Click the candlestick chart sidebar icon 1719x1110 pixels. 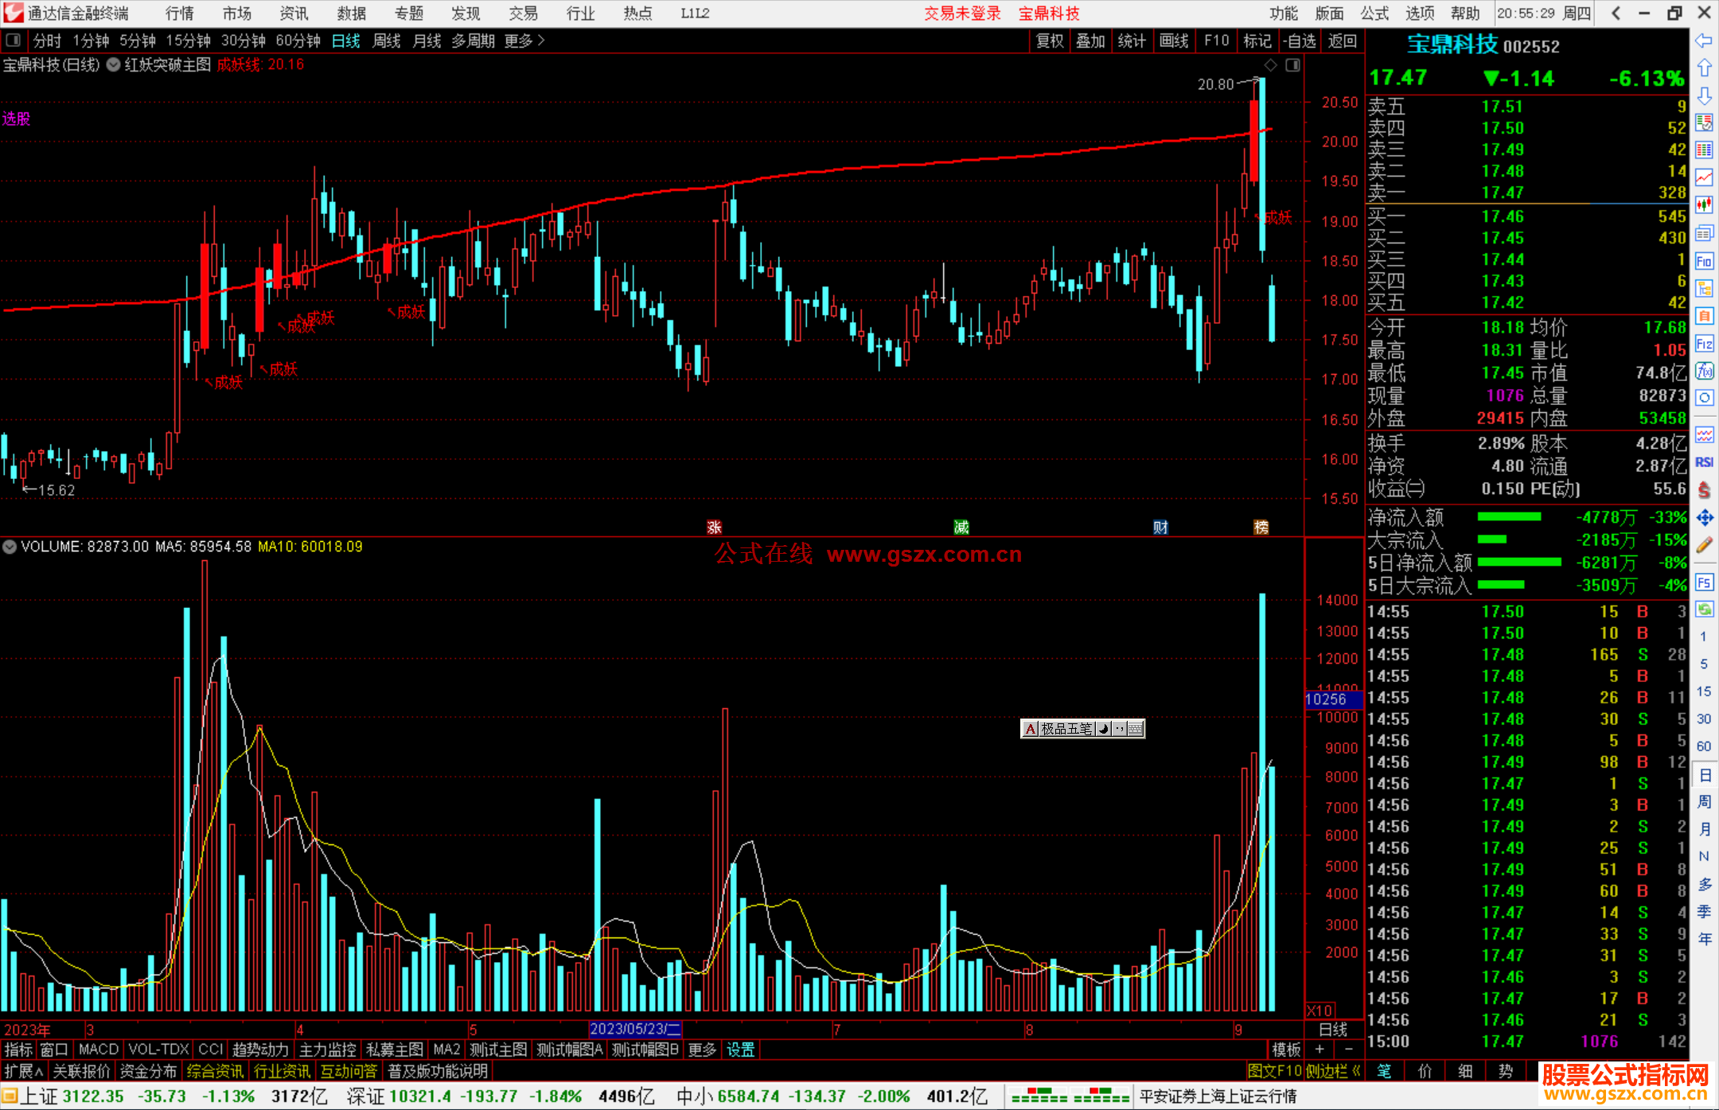coord(1704,205)
